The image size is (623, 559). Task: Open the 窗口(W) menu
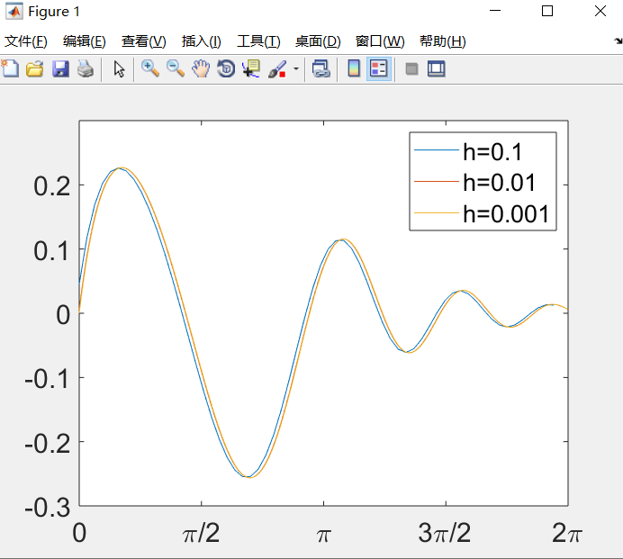(x=380, y=41)
